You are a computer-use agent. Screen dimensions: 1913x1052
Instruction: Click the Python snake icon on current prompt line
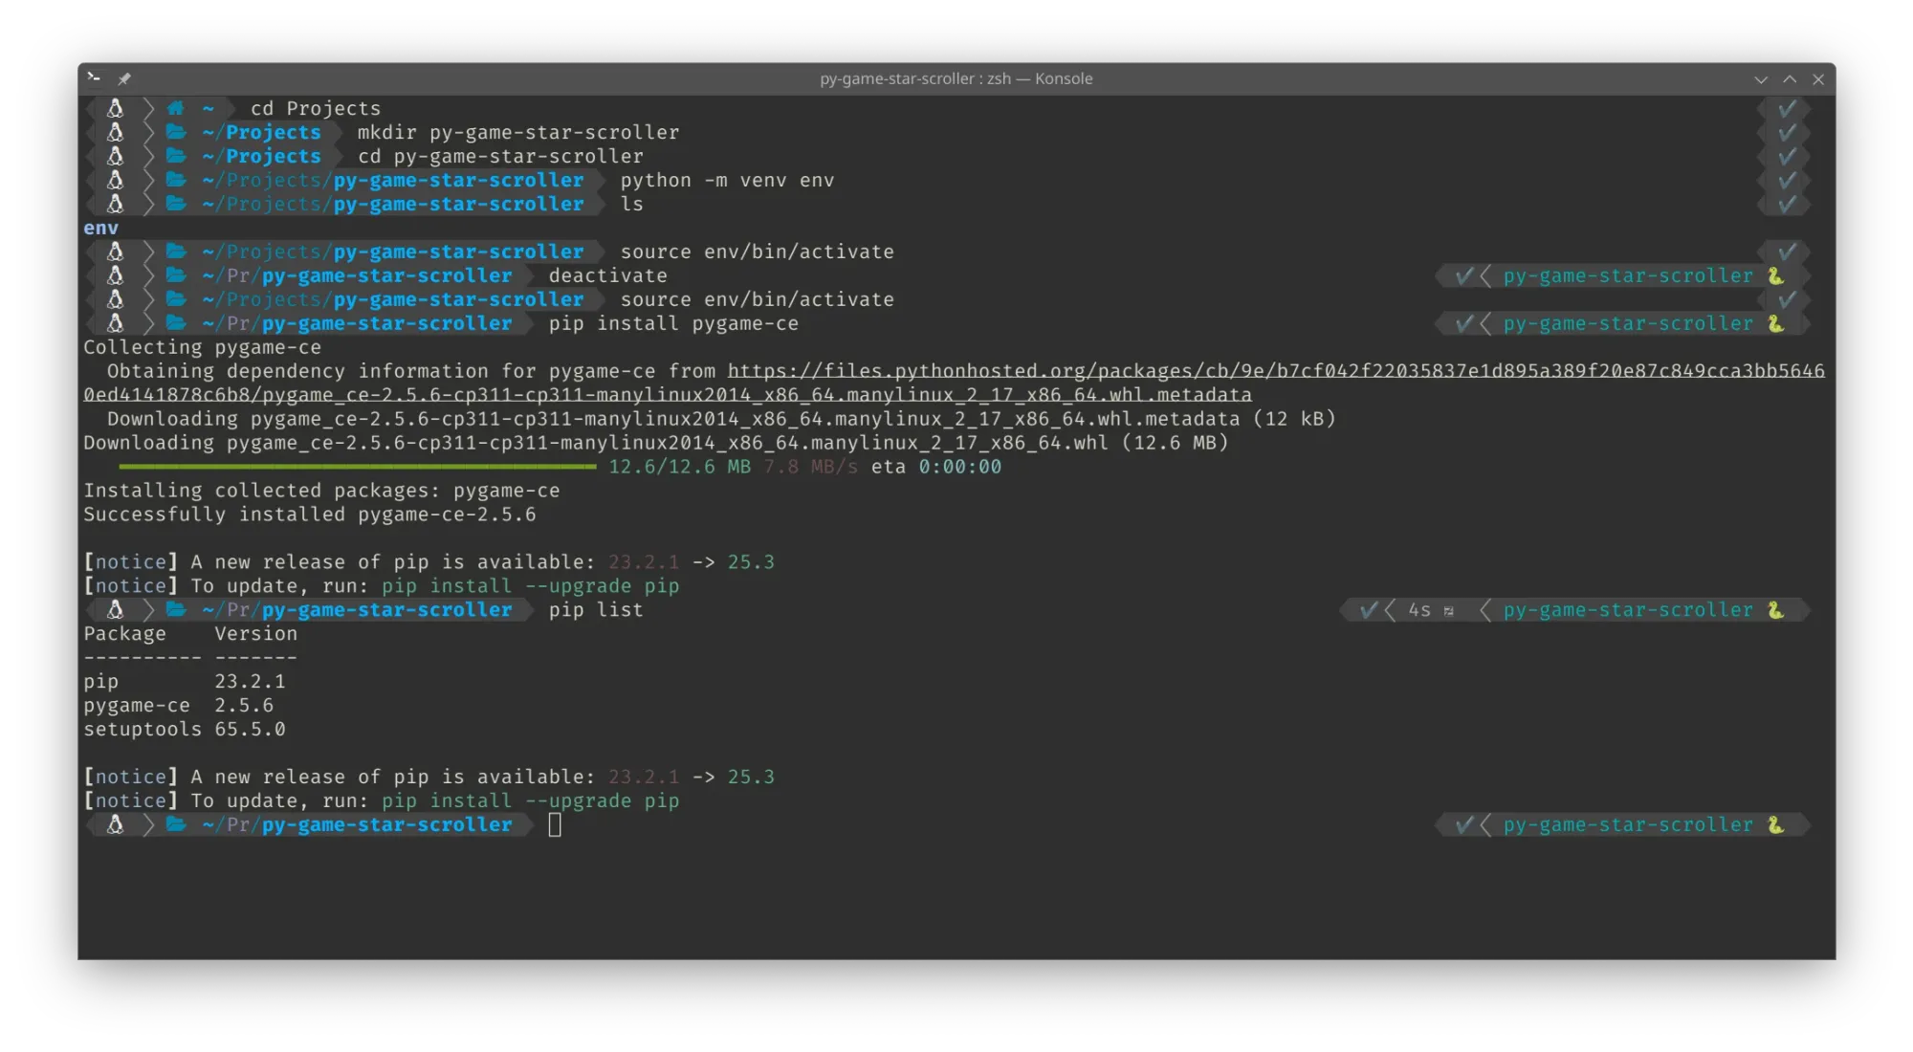[1776, 824]
